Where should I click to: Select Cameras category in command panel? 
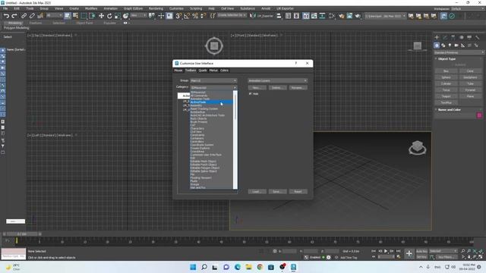pyautogui.click(x=456, y=45)
